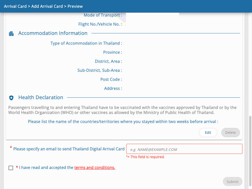This screenshot has width=252, height=189.
Task: Click the Province label
Action: [x=112, y=52]
